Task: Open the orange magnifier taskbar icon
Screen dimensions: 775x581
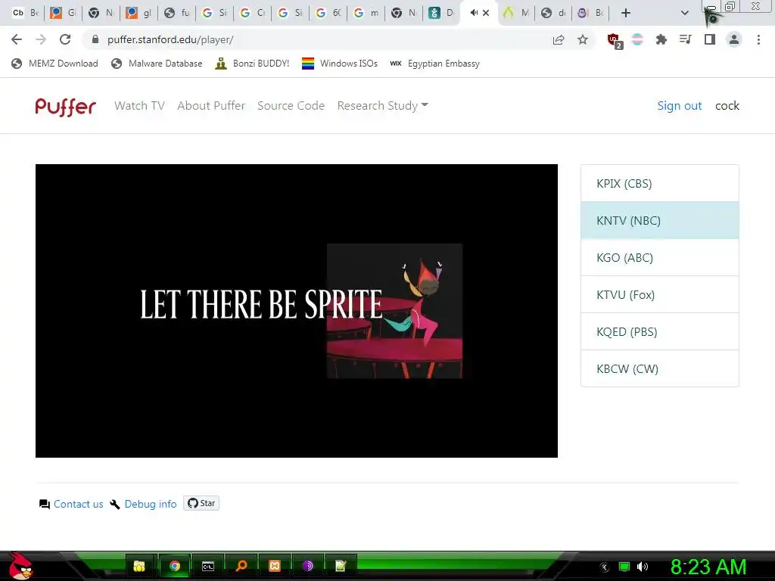Action: tap(241, 566)
